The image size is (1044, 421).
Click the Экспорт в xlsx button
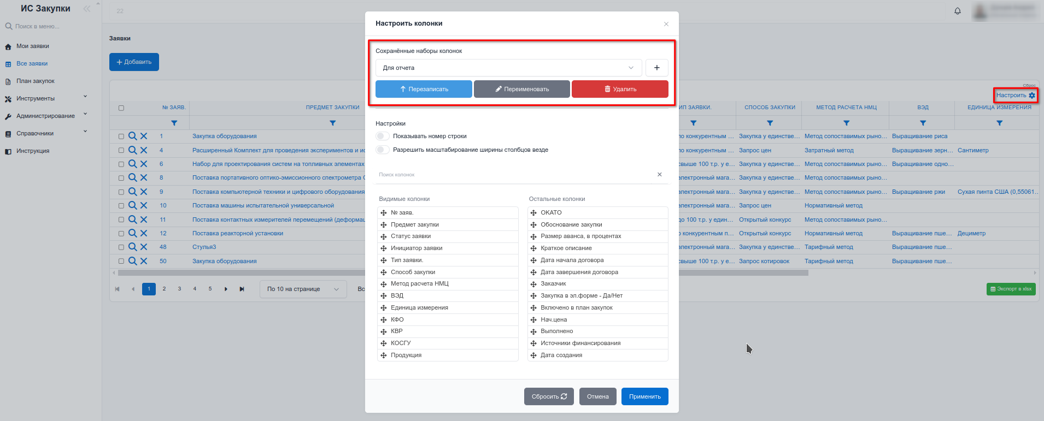tap(1011, 289)
